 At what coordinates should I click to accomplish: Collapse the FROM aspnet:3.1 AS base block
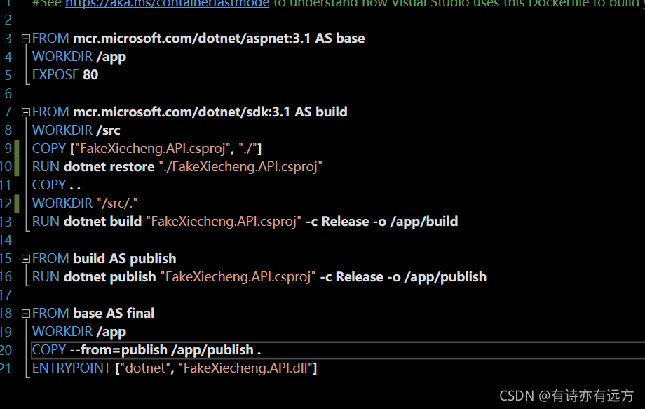(x=26, y=39)
